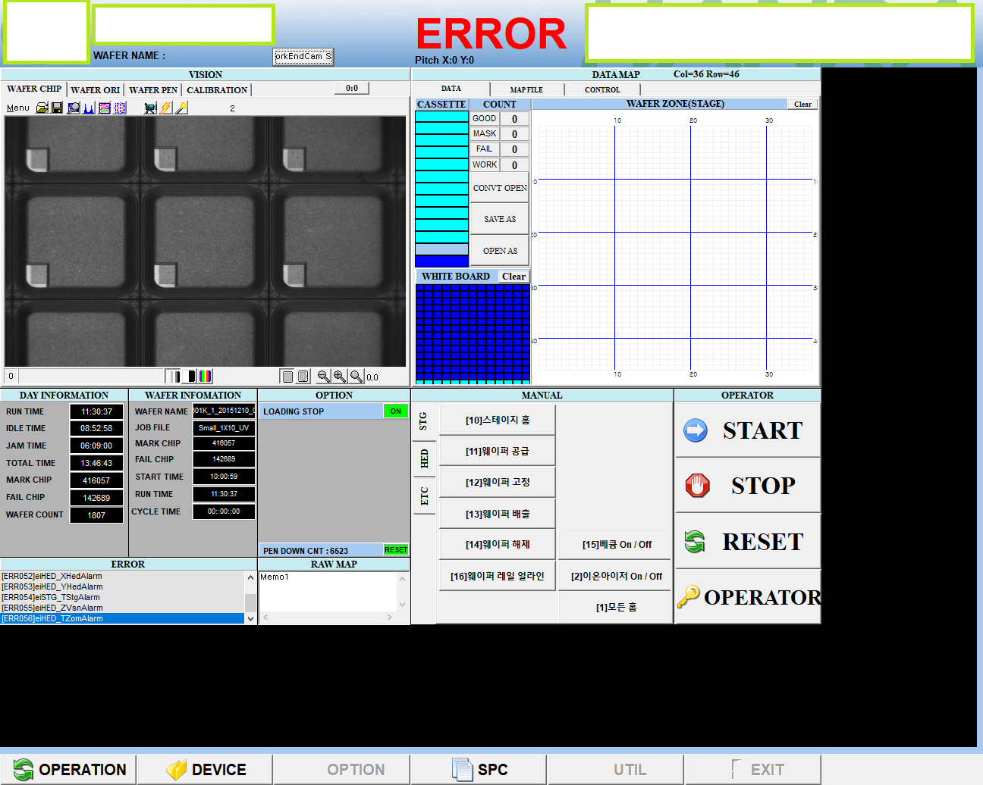Click the zoom in magnifier icon

tap(339, 377)
